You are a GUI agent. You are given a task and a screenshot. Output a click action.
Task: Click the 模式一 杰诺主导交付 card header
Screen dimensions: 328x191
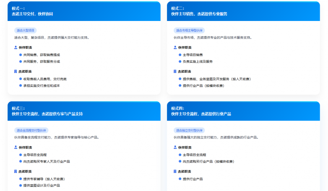tap(84, 11)
